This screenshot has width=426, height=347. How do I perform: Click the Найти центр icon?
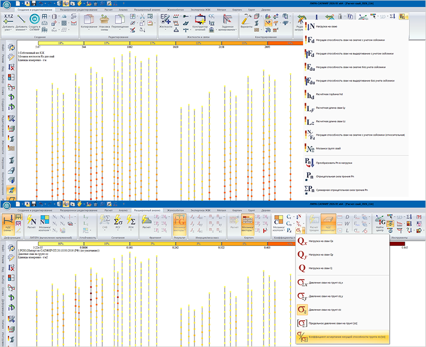[380, 220]
